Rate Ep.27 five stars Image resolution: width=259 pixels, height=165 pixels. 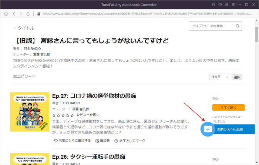click(72, 115)
